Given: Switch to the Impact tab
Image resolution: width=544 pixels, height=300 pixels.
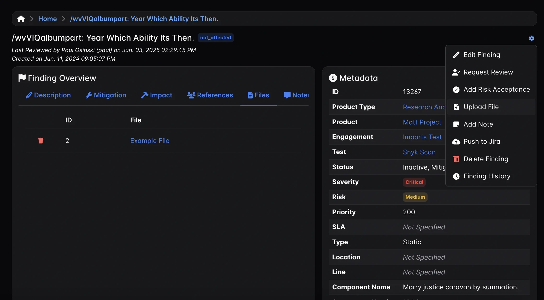Looking at the screenshot, I should click(157, 95).
